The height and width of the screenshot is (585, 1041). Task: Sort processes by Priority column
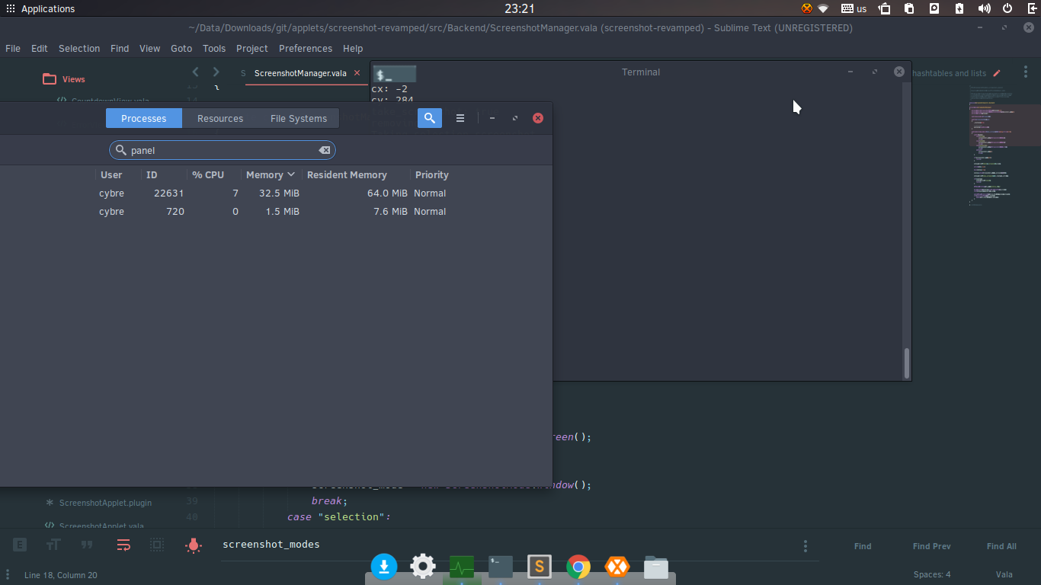[x=432, y=174]
